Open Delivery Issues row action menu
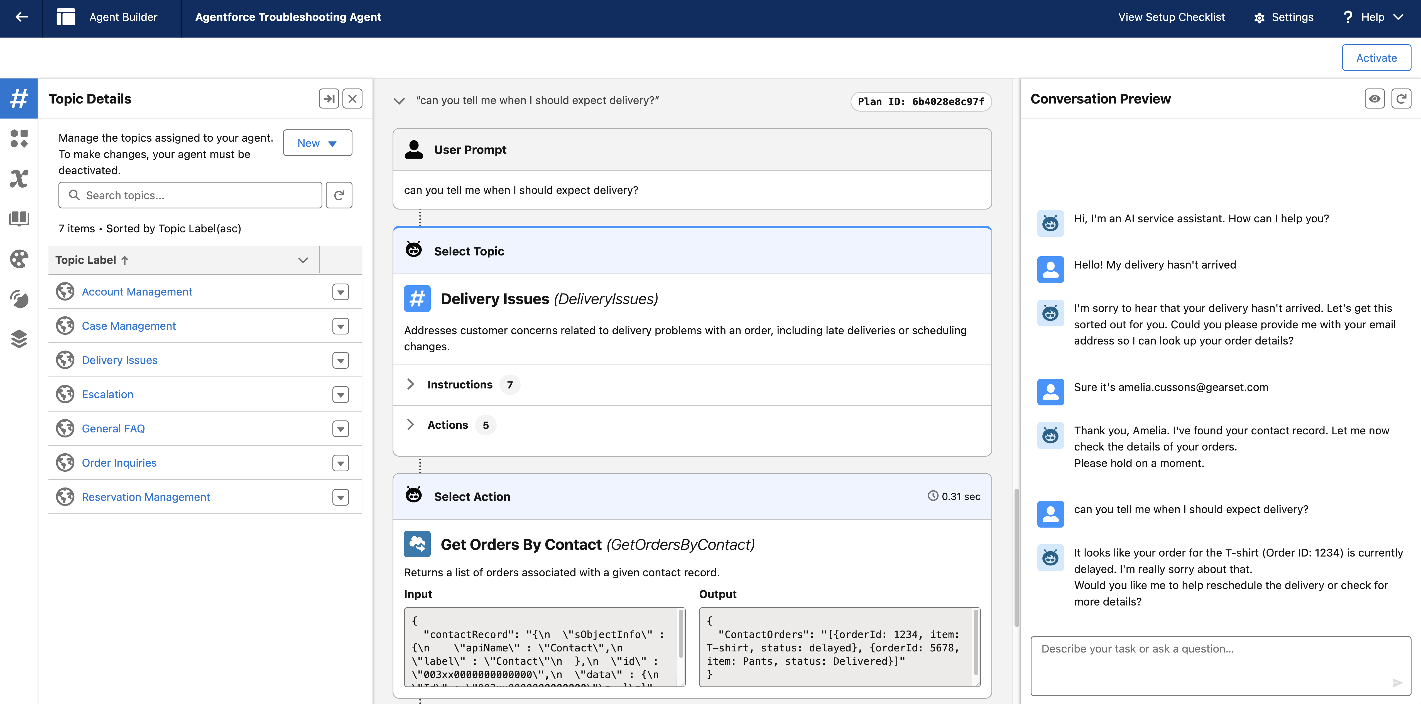The image size is (1421, 704). pyautogui.click(x=340, y=360)
